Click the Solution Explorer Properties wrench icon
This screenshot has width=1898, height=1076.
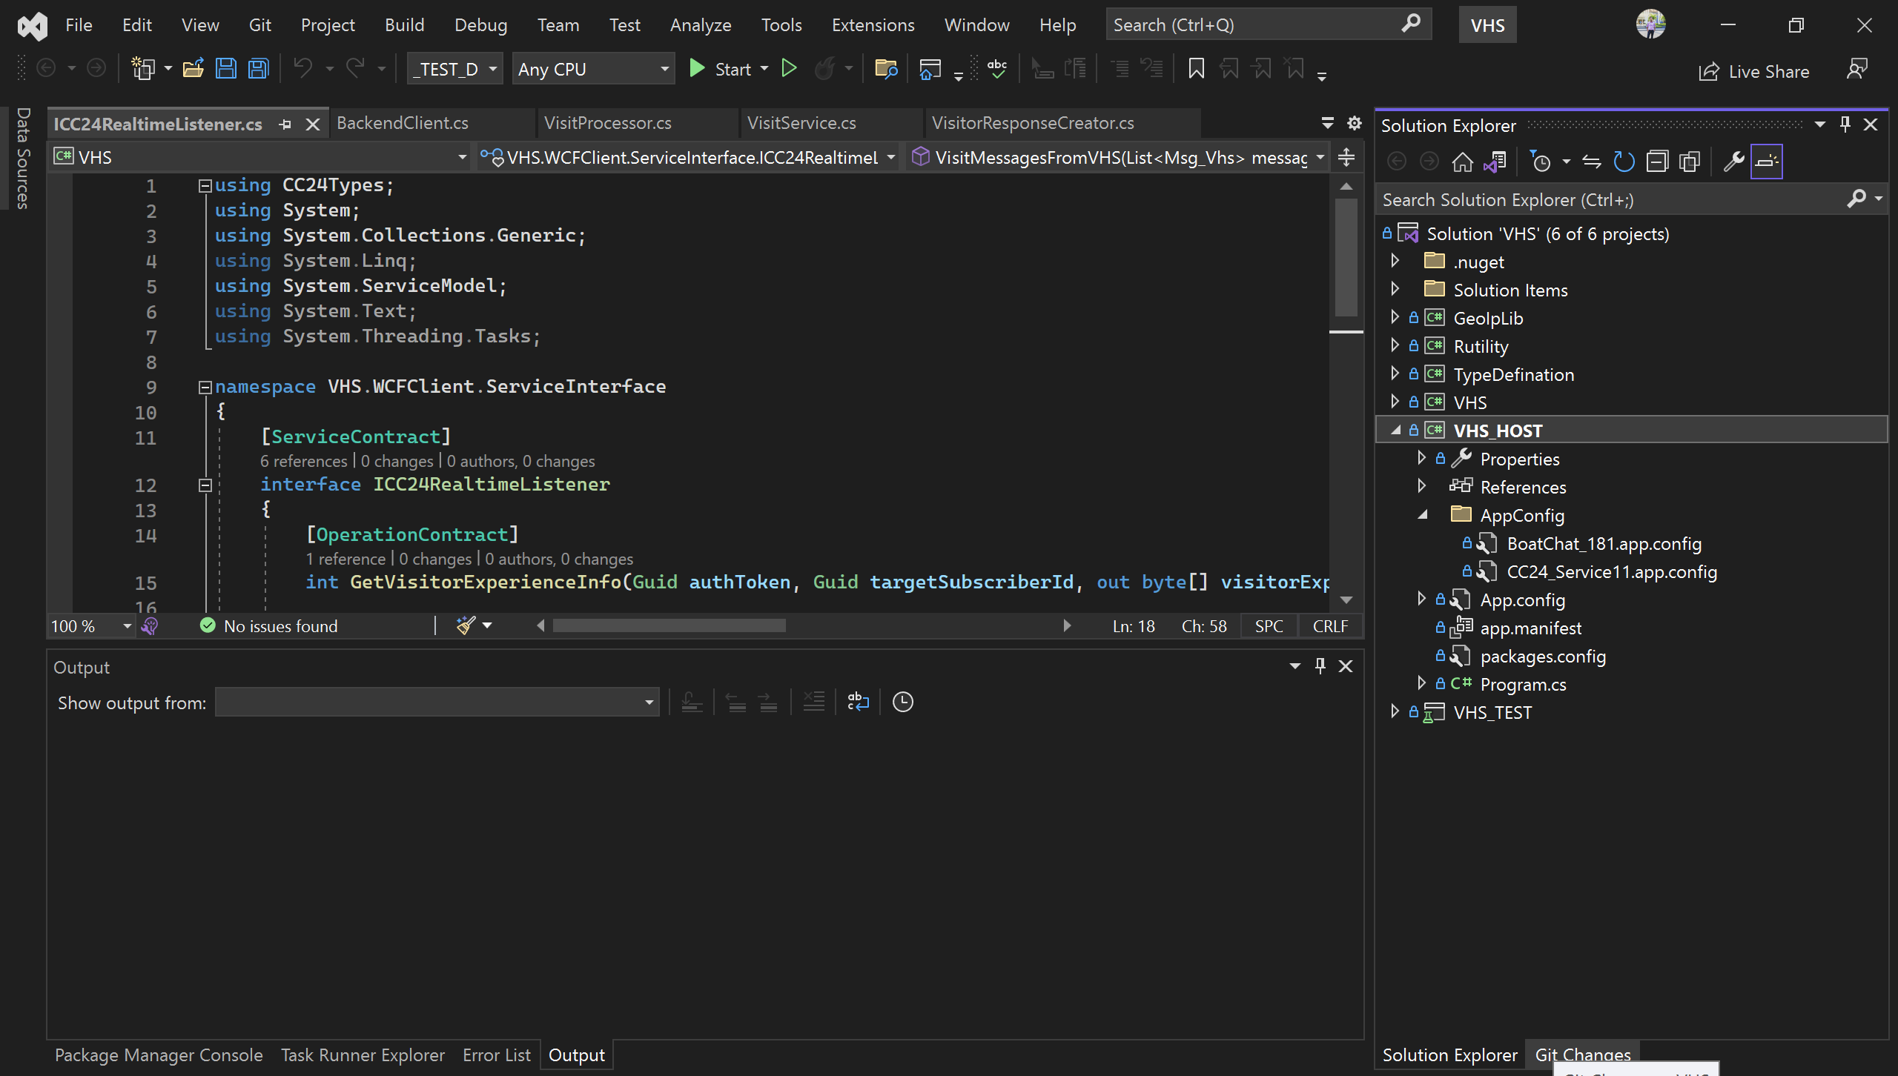click(x=1733, y=162)
